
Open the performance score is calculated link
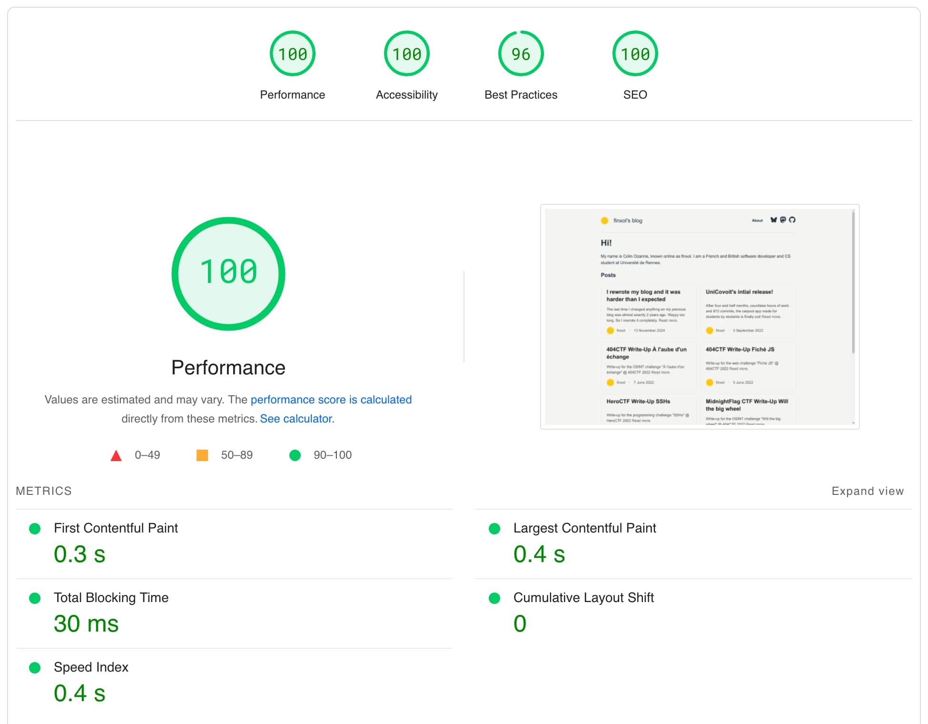331,400
